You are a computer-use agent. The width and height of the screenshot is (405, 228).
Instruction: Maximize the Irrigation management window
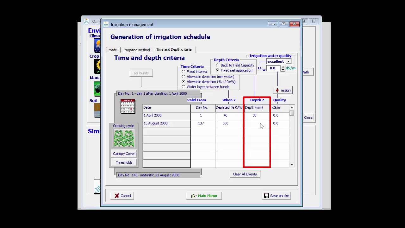point(283,24)
